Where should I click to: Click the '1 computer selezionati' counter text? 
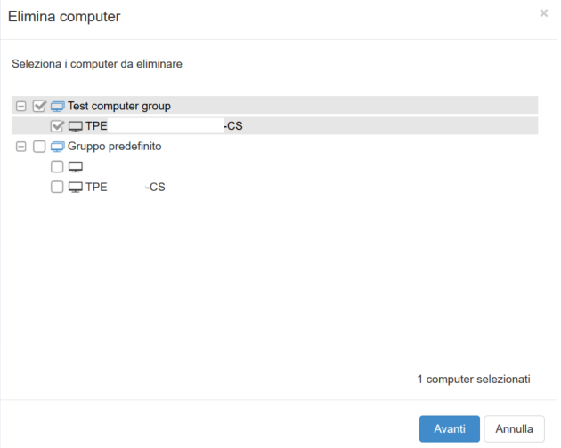point(474,379)
